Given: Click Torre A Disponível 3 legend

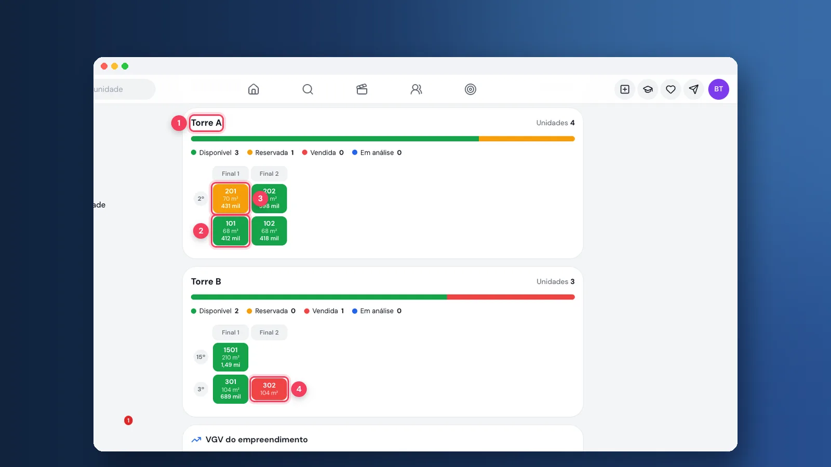Looking at the screenshot, I should pyautogui.click(x=215, y=153).
